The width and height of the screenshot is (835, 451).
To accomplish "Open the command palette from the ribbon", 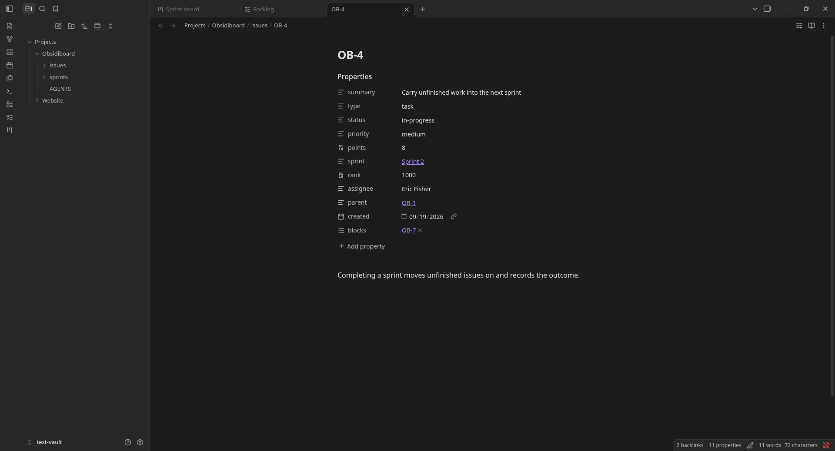I will [10, 91].
